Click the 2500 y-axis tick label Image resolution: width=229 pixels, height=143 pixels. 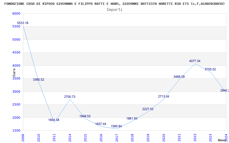16,105
